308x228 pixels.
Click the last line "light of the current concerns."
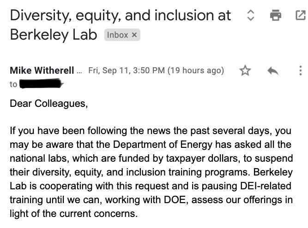pos(74,214)
